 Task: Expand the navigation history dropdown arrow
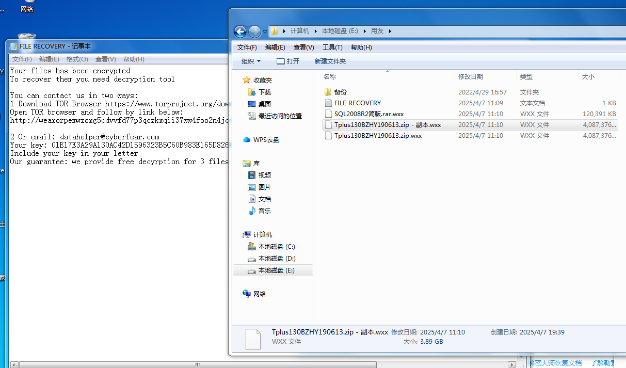click(x=265, y=32)
